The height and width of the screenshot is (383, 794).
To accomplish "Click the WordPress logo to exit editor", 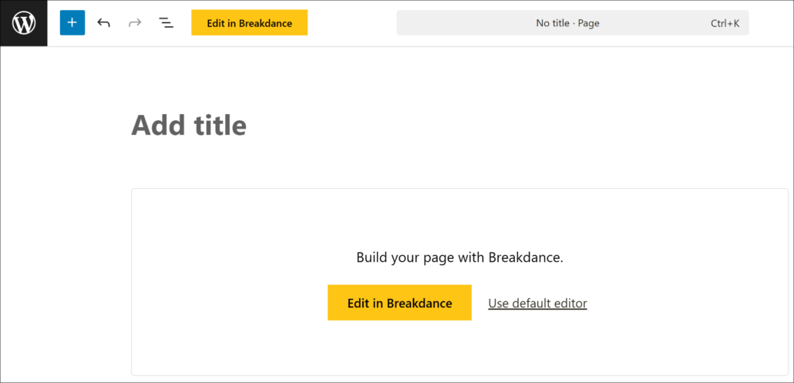I will 24,23.
